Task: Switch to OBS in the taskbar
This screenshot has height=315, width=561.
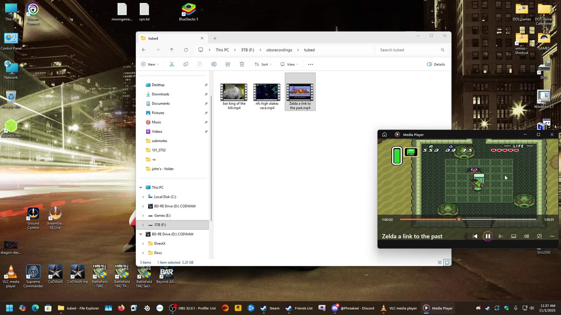Action: pos(193,308)
